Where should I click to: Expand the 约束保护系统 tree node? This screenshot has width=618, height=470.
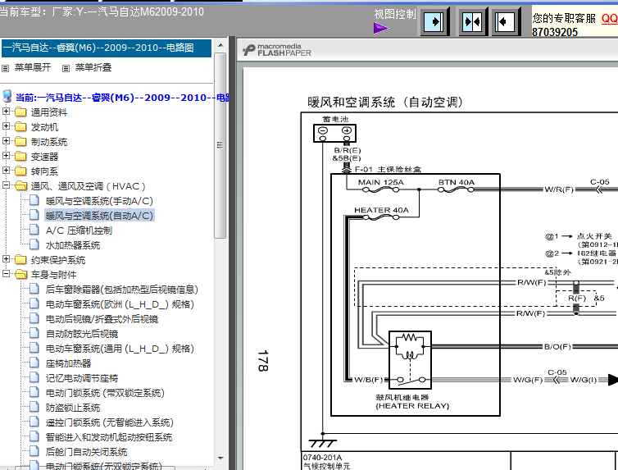(6, 259)
